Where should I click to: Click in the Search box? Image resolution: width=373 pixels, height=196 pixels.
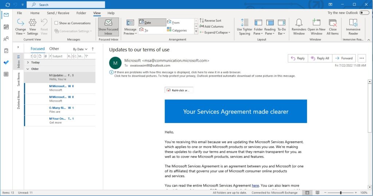point(66,5)
